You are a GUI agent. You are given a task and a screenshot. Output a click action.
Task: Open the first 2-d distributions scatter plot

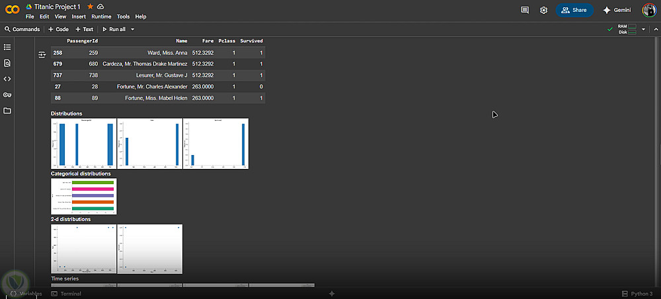tap(83, 249)
